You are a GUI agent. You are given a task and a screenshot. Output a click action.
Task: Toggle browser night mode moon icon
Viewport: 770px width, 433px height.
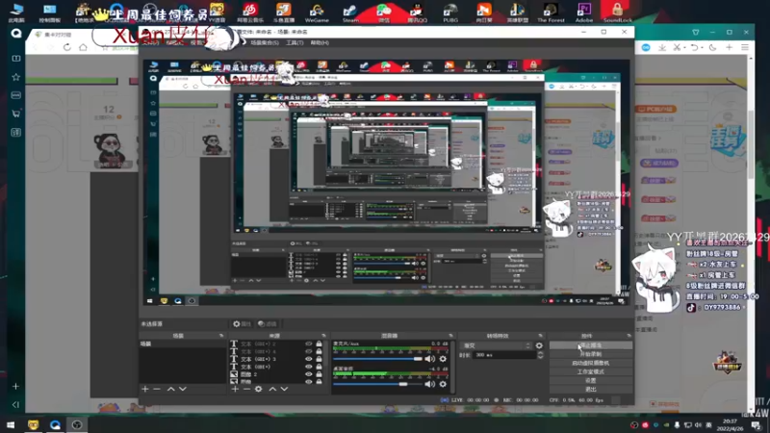[712, 47]
